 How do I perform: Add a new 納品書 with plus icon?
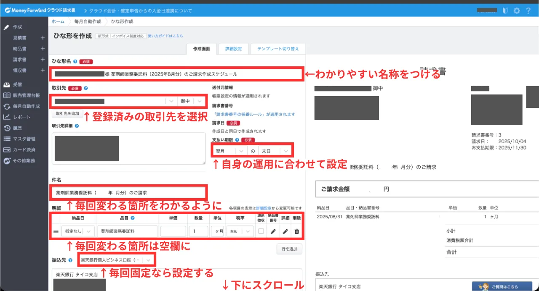pyautogui.click(x=43, y=49)
